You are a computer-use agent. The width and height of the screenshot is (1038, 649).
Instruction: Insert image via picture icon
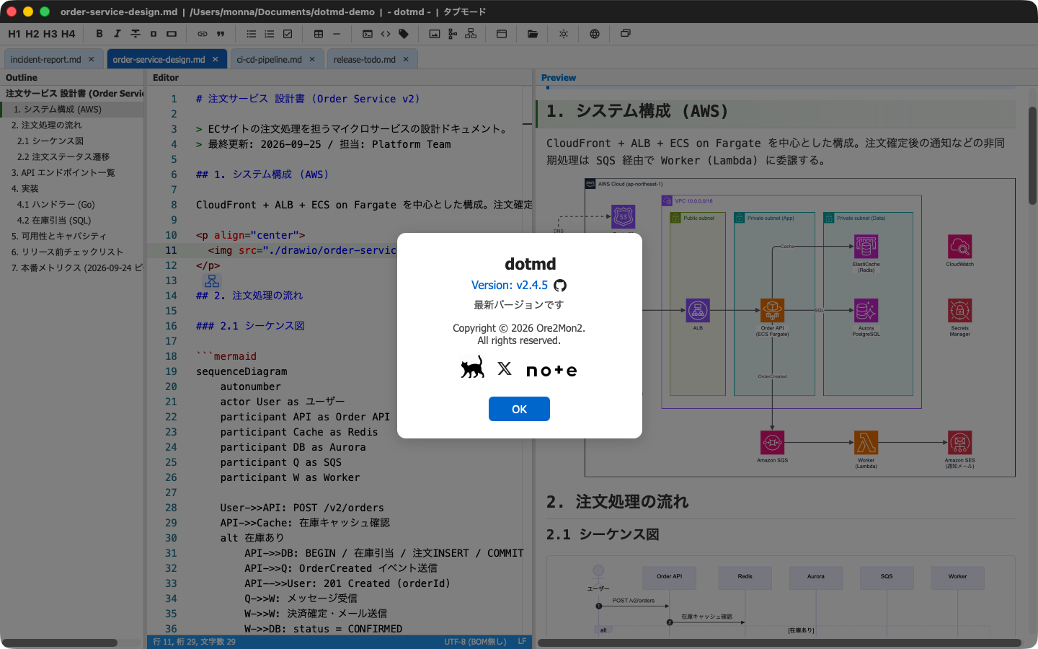coord(435,34)
